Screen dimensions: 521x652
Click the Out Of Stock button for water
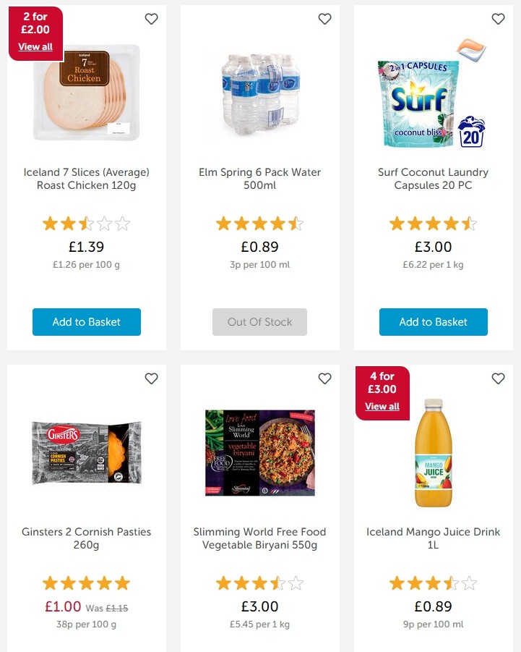point(259,322)
